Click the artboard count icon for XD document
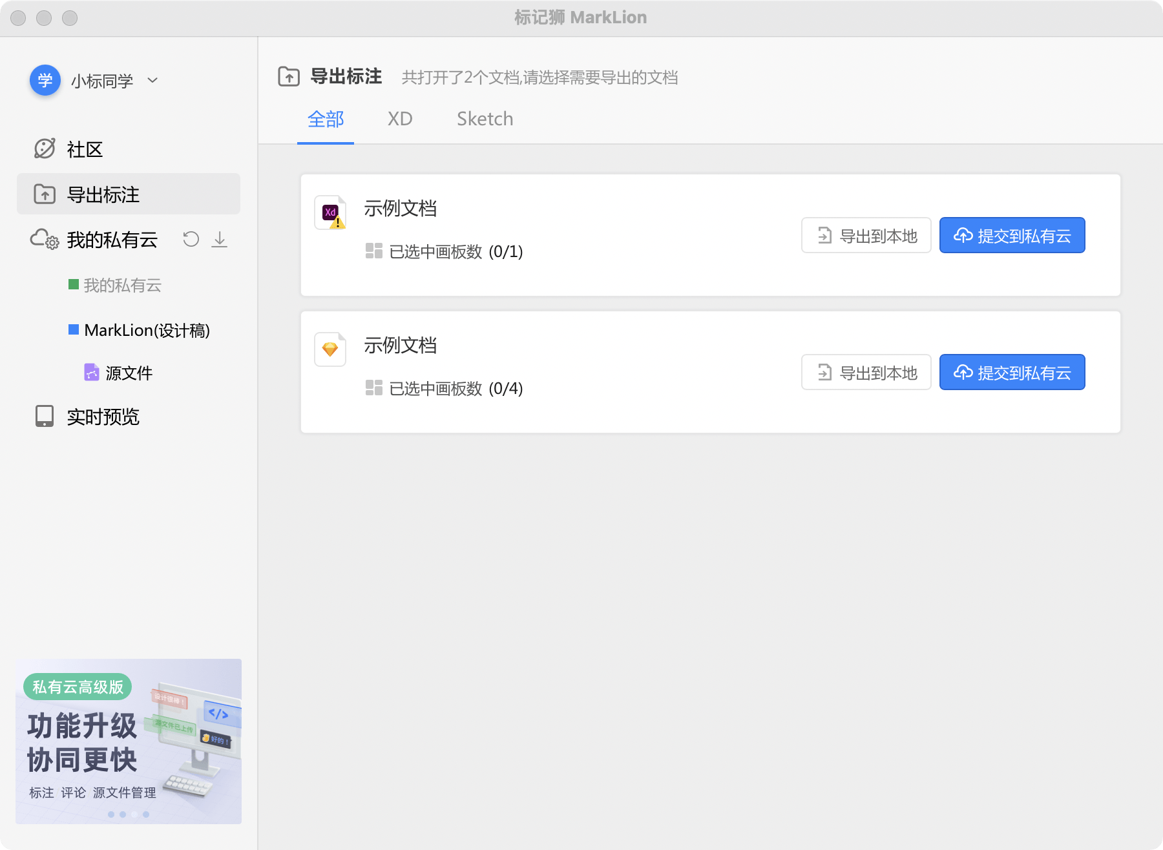The image size is (1163, 850). [374, 251]
